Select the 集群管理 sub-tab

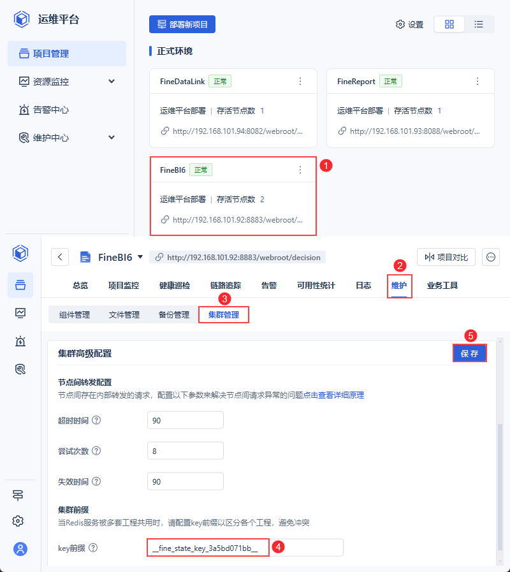[224, 315]
